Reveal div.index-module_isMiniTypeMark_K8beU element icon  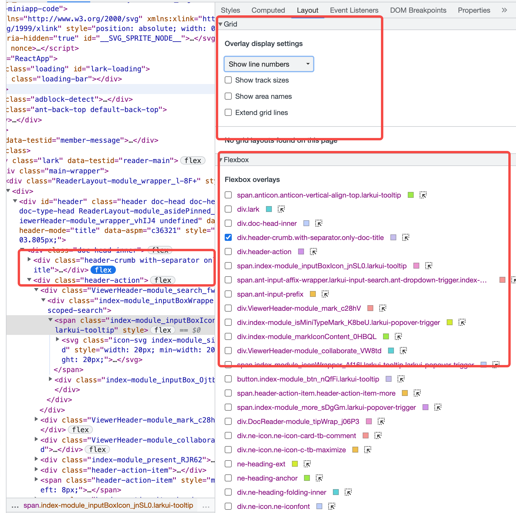(462, 323)
